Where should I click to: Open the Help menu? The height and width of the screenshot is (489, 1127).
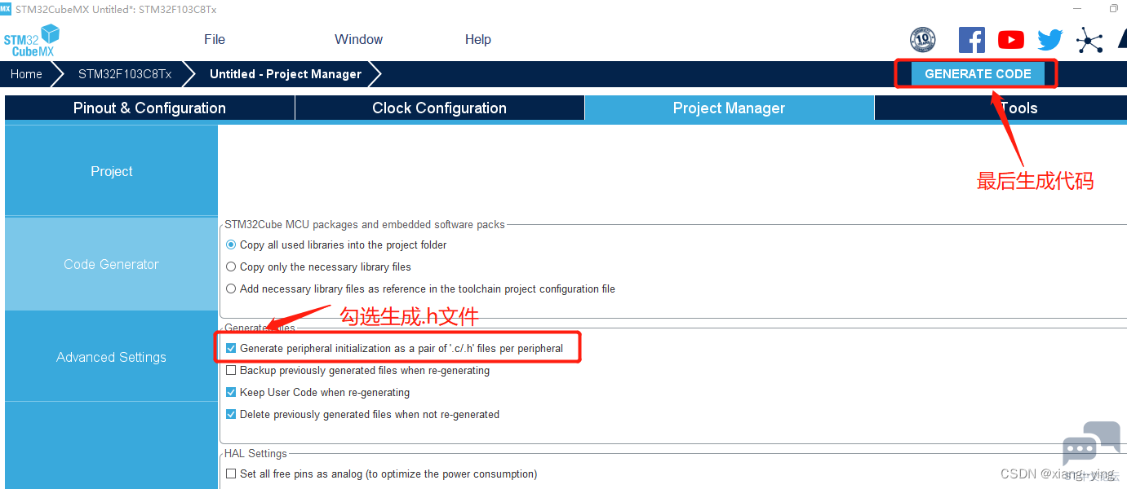(478, 39)
